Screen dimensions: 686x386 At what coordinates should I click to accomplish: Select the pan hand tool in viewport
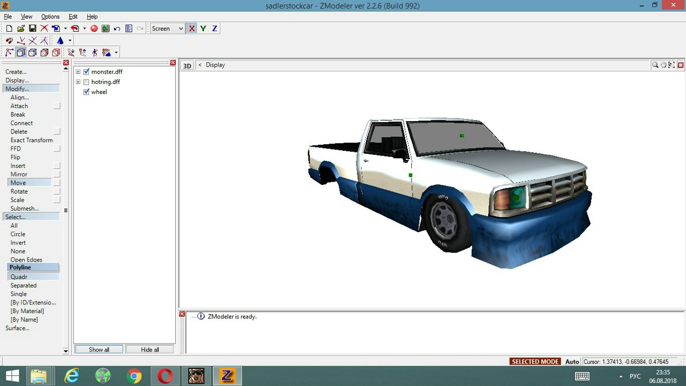point(663,65)
